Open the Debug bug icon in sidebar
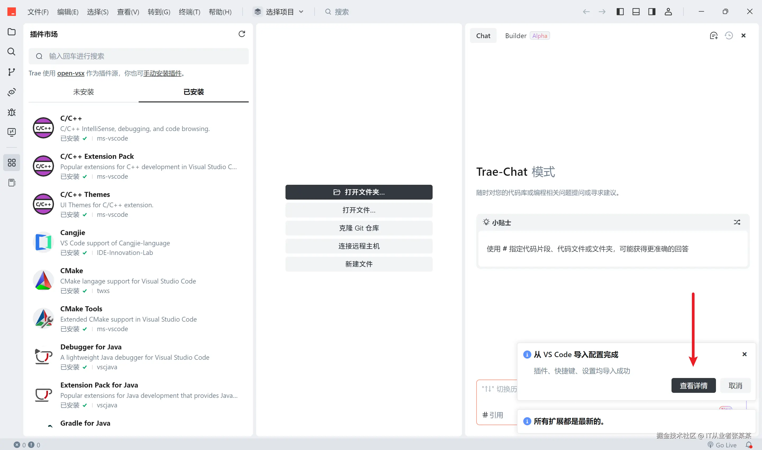The width and height of the screenshot is (762, 450). pyautogui.click(x=12, y=112)
